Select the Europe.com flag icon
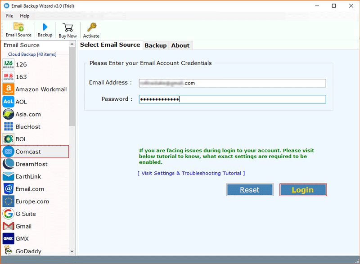360x264 pixels. [x=8, y=201]
